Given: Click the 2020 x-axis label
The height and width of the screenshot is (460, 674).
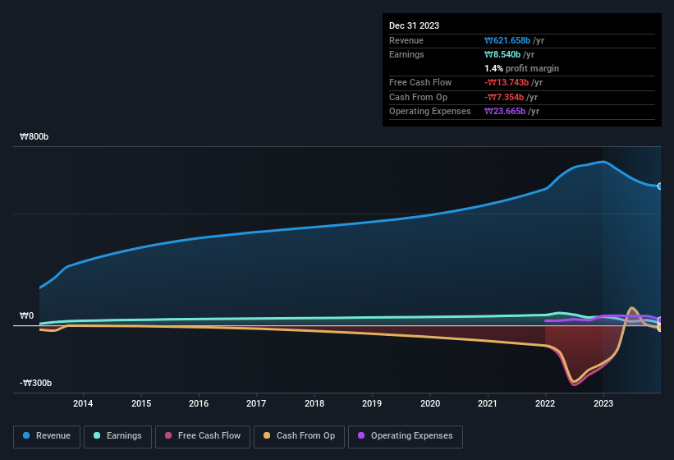Looking at the screenshot, I should [x=430, y=403].
